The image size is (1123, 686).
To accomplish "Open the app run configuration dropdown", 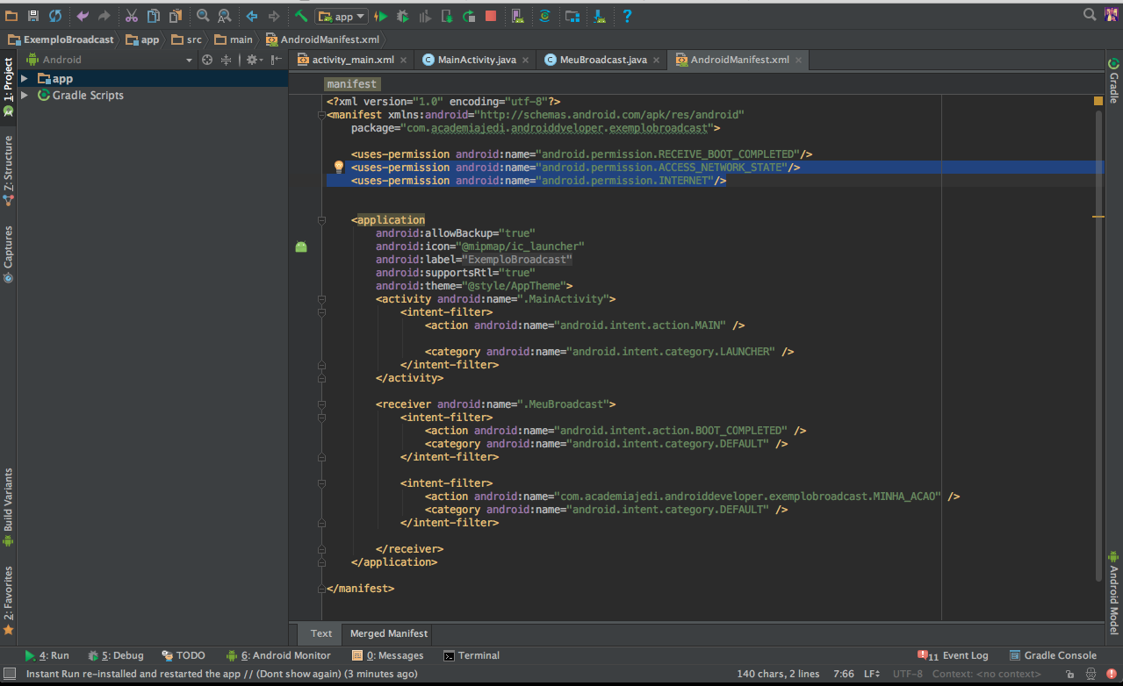I will coord(342,16).
